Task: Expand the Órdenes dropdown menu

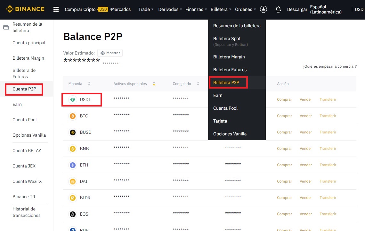Action: 246,9
